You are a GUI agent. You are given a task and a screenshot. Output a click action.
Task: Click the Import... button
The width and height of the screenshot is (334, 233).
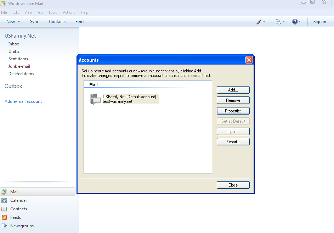(233, 132)
